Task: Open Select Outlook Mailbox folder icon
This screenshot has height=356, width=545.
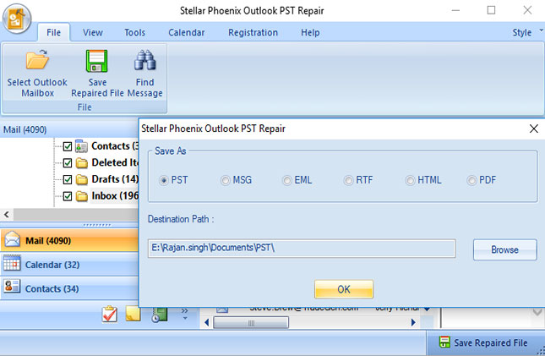Action: [37, 59]
